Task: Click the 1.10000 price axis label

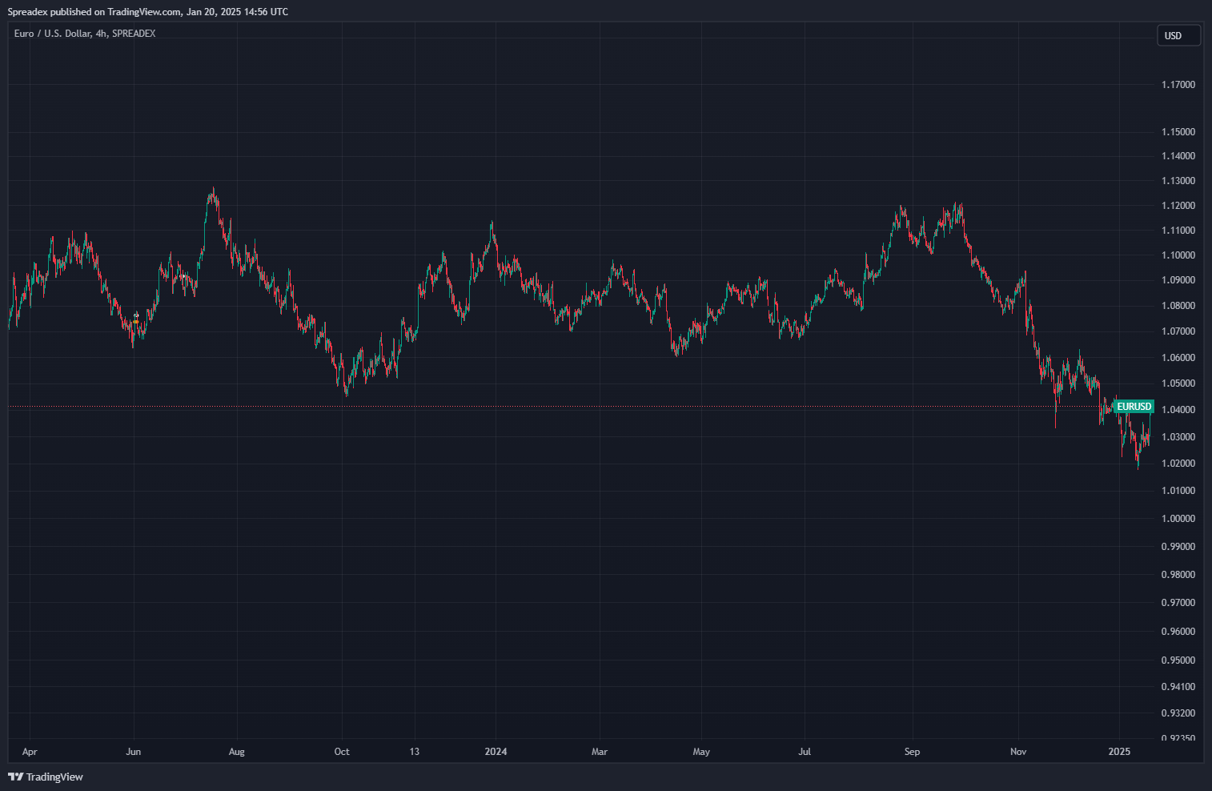Action: pos(1178,255)
